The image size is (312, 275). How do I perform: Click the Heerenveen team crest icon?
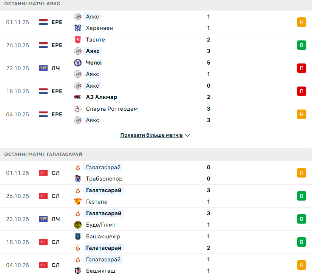pos(78,28)
